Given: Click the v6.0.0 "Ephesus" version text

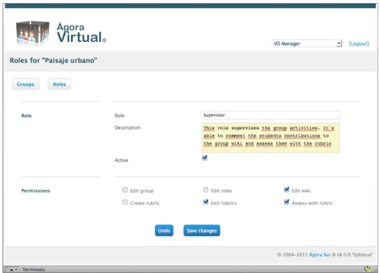Looking at the screenshot, I should coord(355,255).
